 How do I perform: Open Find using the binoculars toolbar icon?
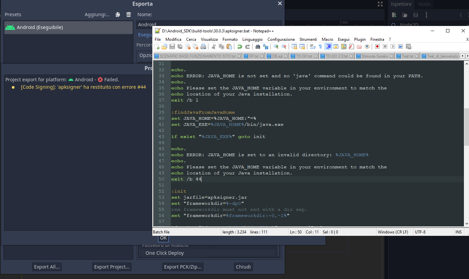[258, 47]
